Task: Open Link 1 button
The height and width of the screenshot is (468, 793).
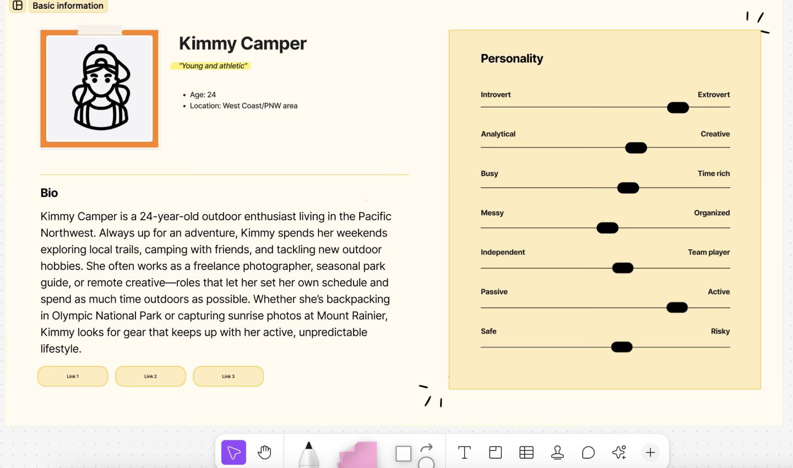Action: [x=72, y=376]
